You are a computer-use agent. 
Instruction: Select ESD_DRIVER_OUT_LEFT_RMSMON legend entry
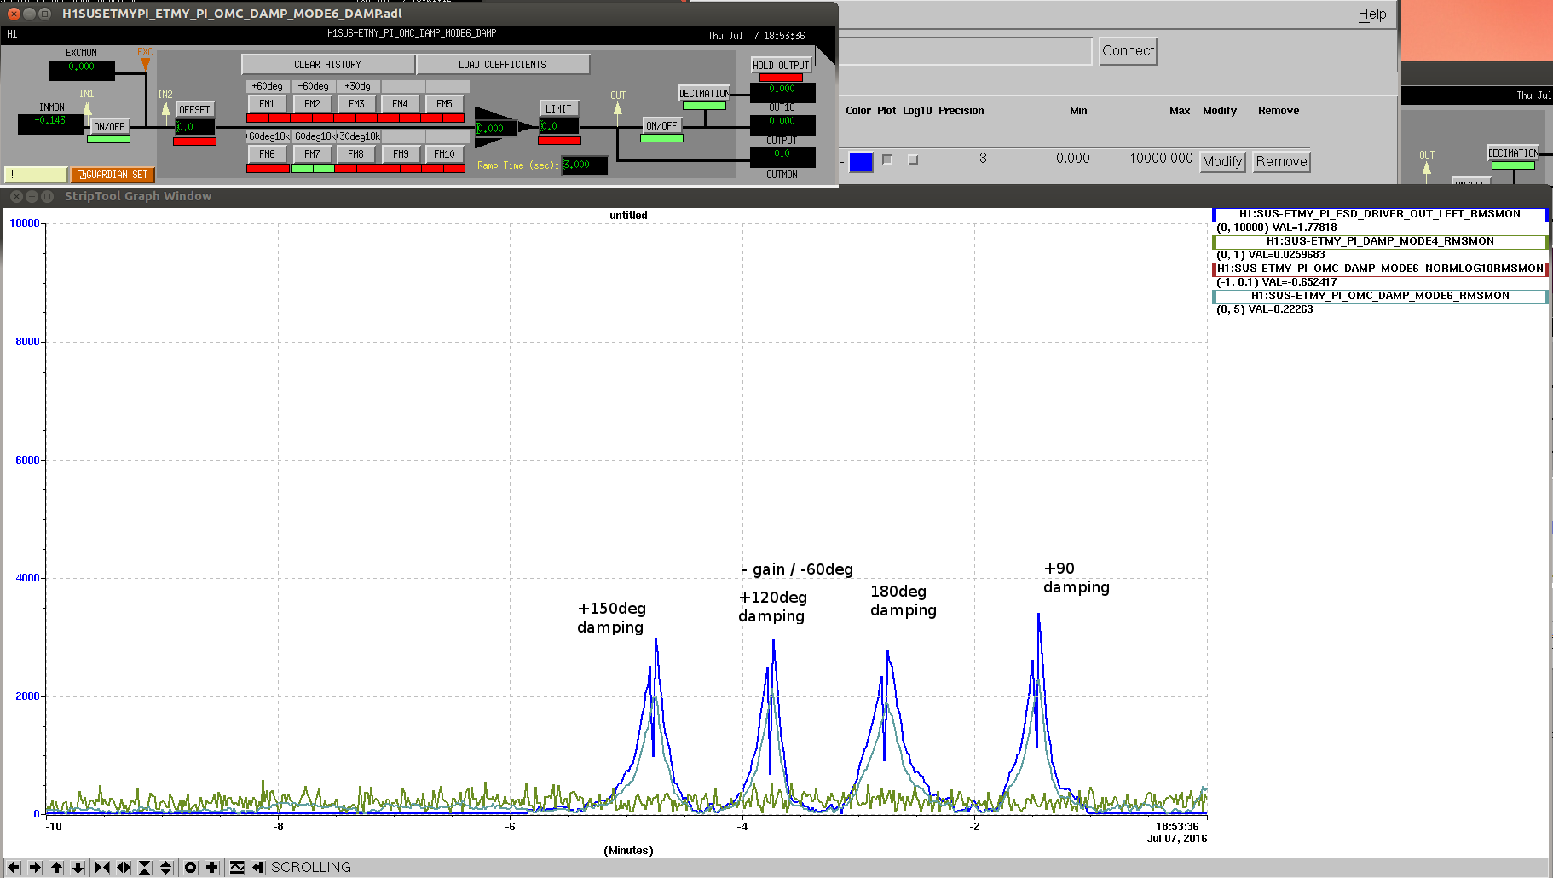point(1380,214)
